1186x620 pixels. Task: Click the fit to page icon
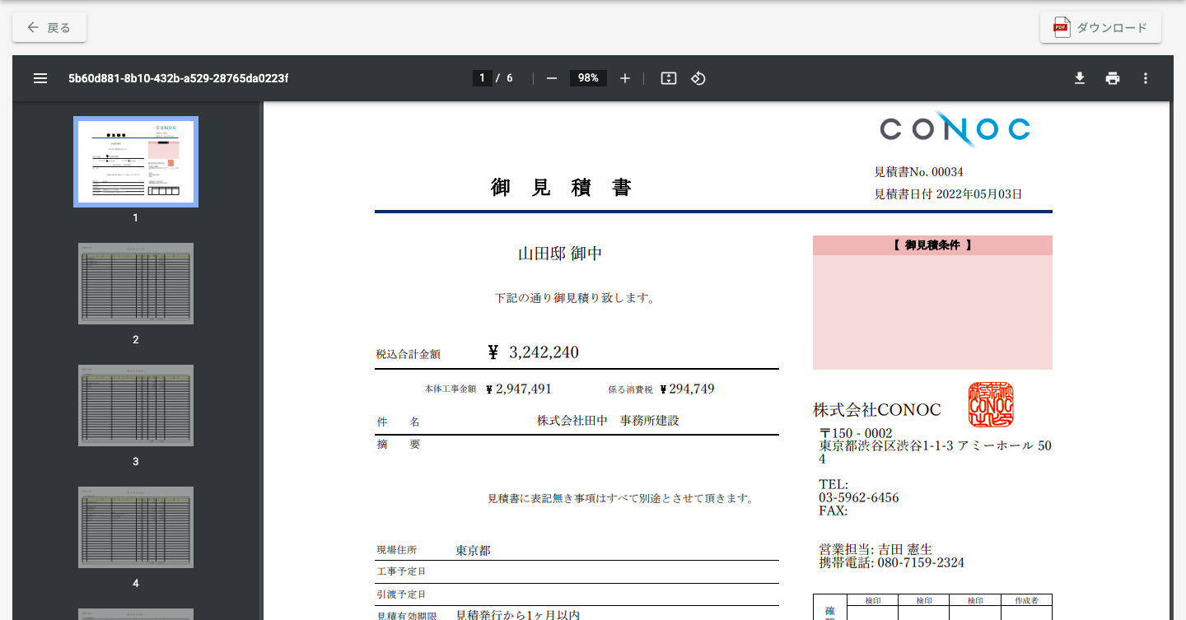coord(669,78)
